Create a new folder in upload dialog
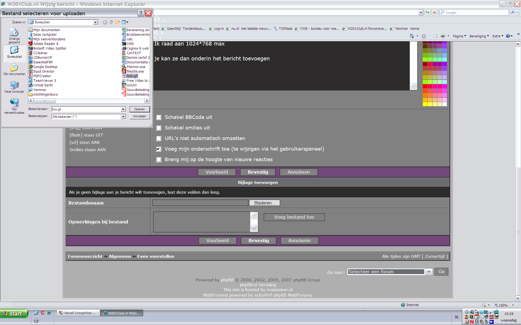 117,22
